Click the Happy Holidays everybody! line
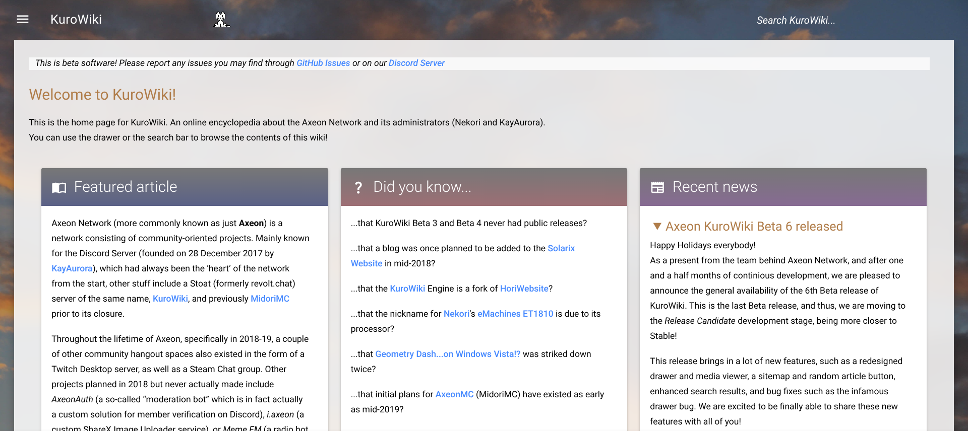This screenshot has height=431, width=968. [703, 245]
